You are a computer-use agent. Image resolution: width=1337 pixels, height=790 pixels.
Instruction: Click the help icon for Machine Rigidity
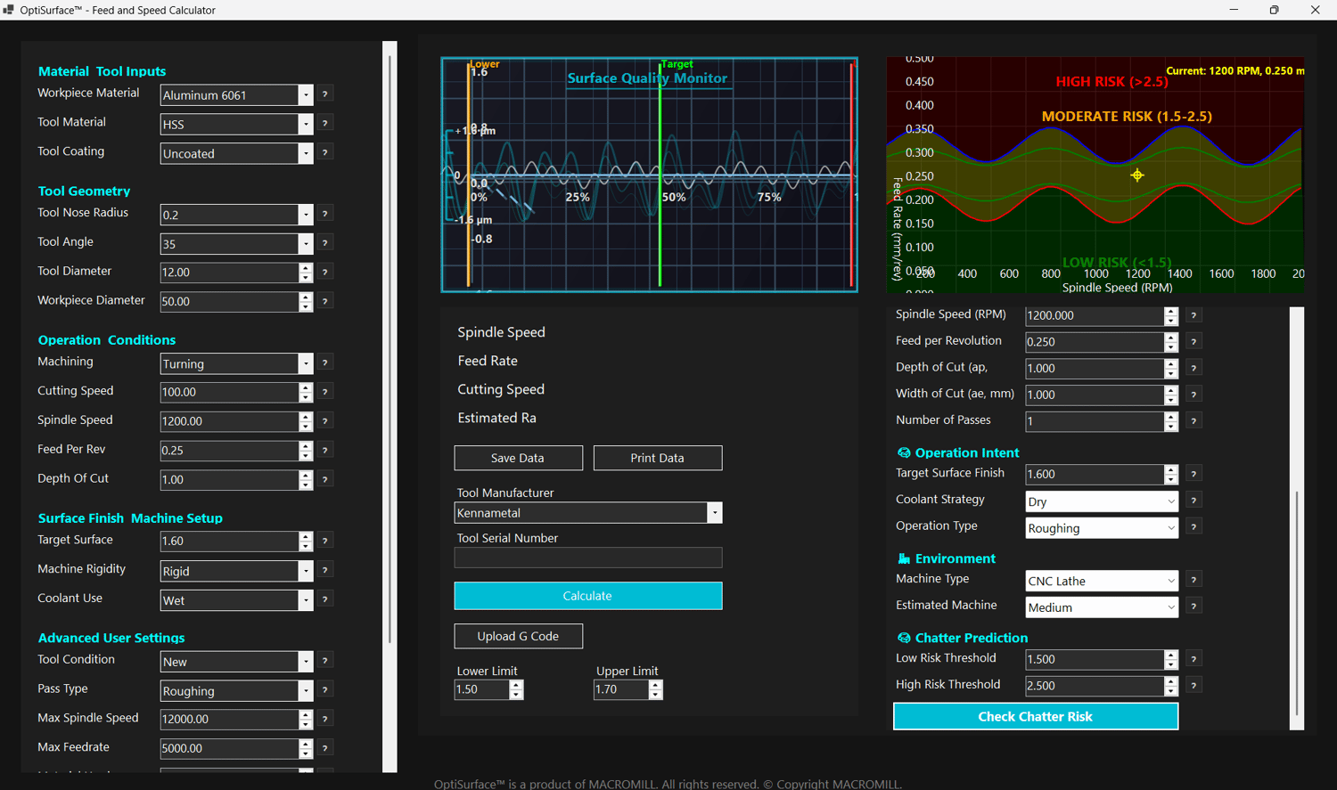(x=325, y=570)
